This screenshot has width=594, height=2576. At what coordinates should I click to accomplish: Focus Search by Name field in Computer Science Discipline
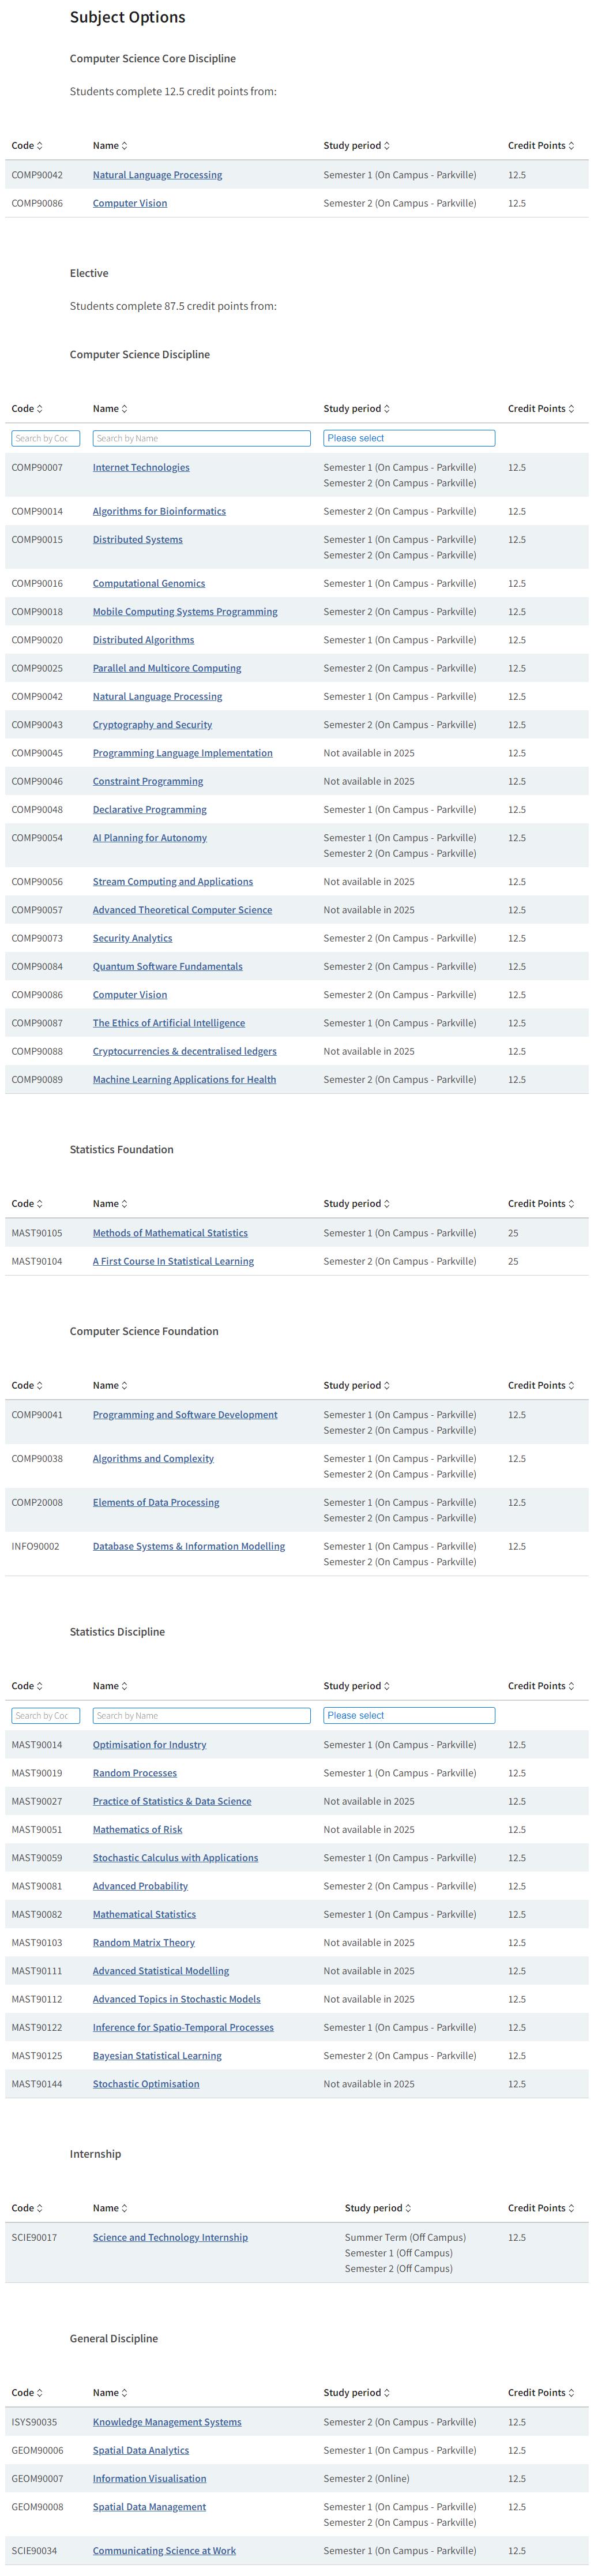click(x=201, y=438)
